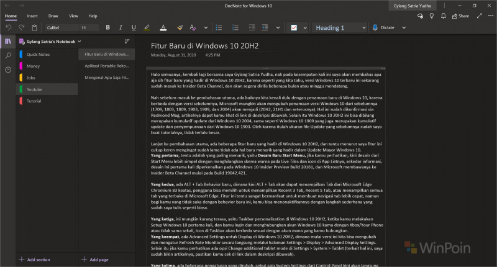Screen dimensions: 497x267
Task: Open the page Aplikasi Portable Reko...
Action: pyautogui.click(x=106, y=66)
